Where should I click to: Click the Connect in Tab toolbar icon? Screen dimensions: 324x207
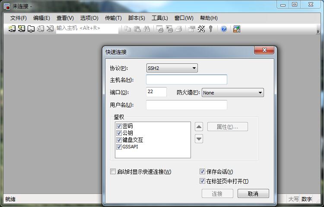tap(31, 29)
